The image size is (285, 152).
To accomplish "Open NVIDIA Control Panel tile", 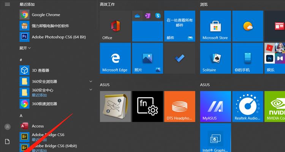I will (275, 106).
